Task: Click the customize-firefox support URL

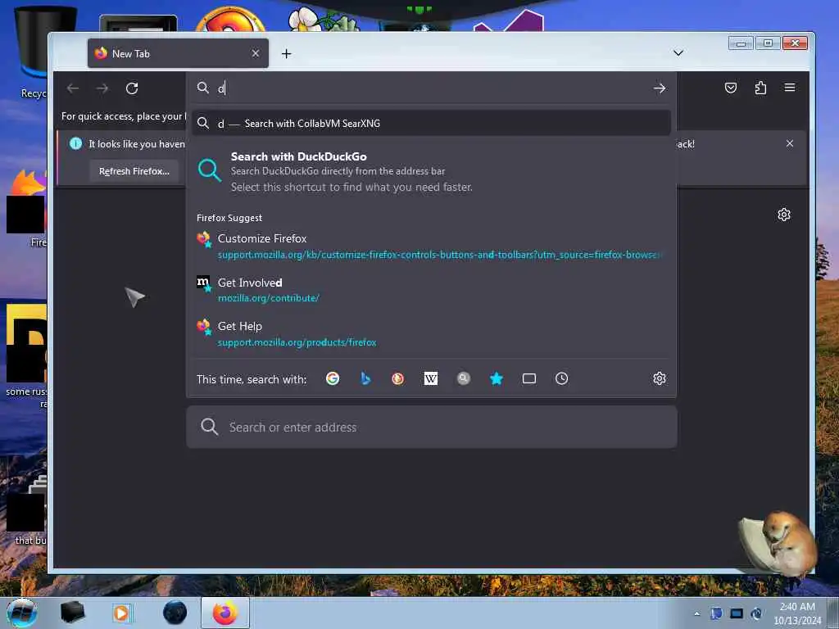Action: pyautogui.click(x=439, y=255)
